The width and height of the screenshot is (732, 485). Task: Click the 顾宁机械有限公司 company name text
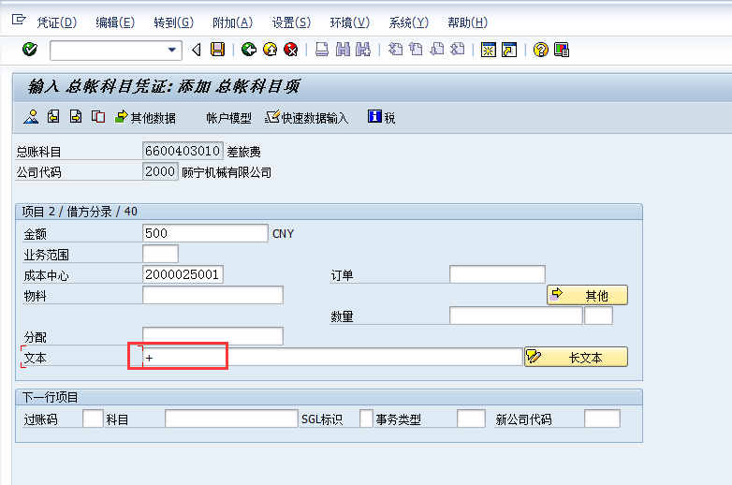point(227,172)
